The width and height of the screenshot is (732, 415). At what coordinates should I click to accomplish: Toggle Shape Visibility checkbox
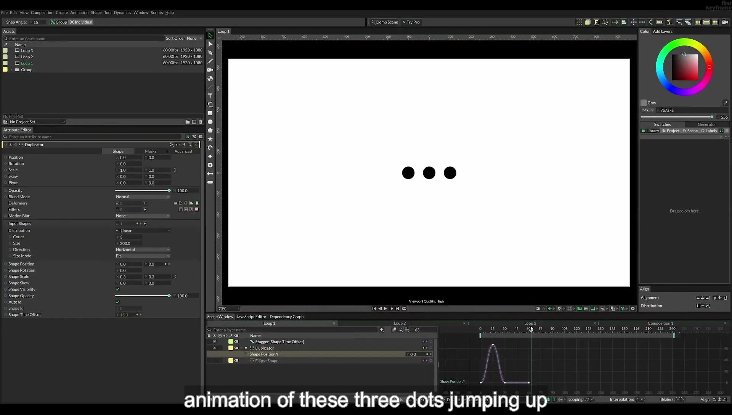tap(117, 289)
